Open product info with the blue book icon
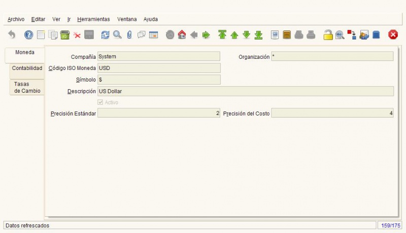 376,34
